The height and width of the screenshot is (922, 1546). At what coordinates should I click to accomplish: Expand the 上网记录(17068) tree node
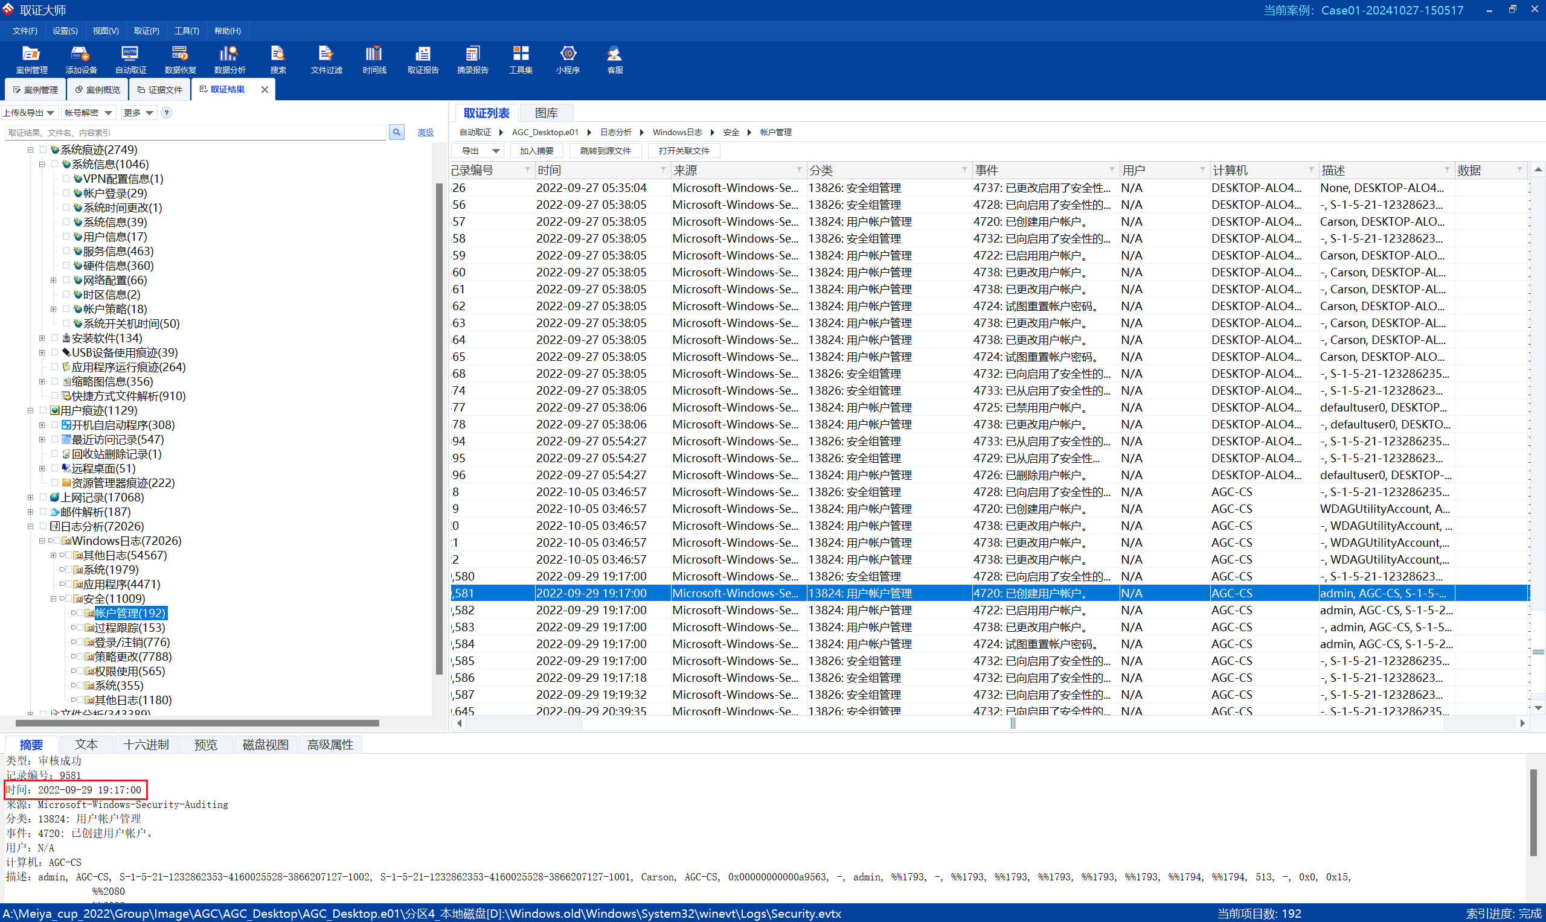[x=30, y=497]
